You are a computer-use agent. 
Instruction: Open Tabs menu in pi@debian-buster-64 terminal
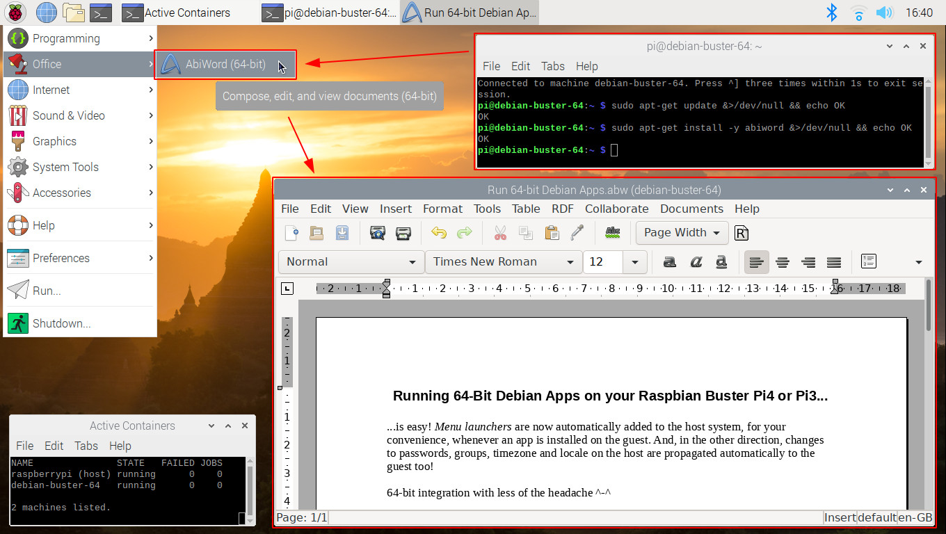(x=553, y=66)
